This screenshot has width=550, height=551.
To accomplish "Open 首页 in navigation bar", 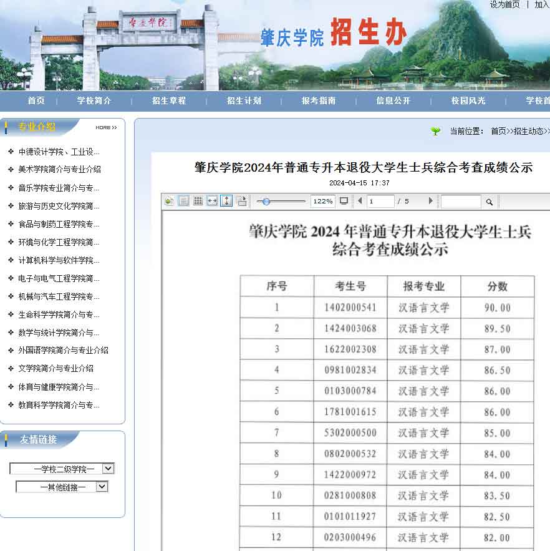I will 37,101.
